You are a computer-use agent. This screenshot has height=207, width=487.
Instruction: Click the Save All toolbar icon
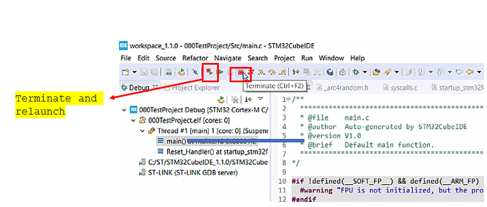154,72
